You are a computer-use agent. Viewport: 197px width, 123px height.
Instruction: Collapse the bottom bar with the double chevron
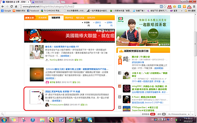click(192, 114)
